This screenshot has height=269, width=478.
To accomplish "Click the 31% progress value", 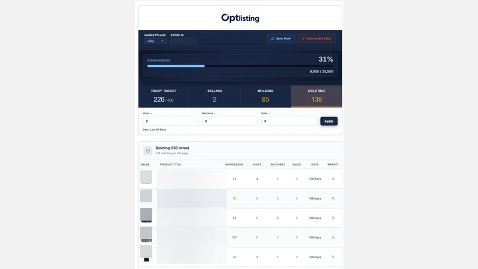I will (x=326, y=59).
